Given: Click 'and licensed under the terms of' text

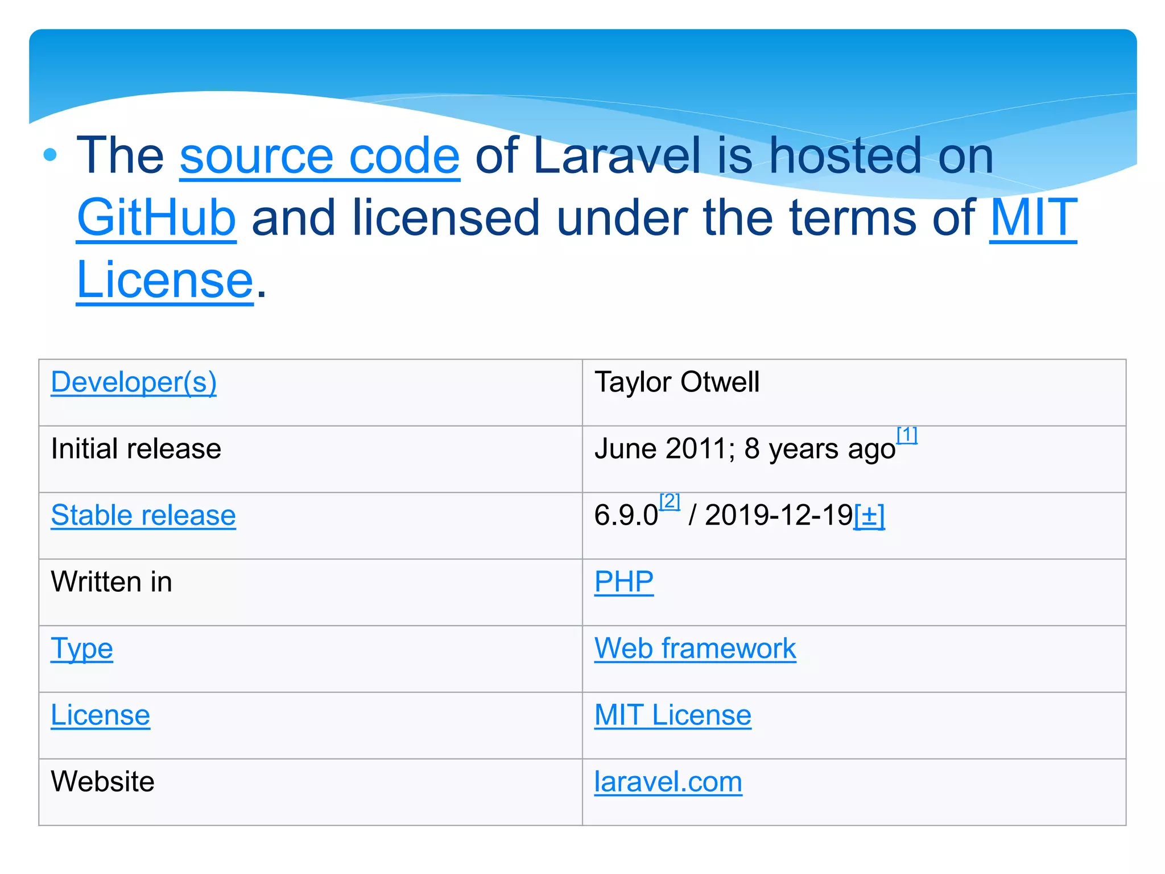Looking at the screenshot, I should coord(613,217).
